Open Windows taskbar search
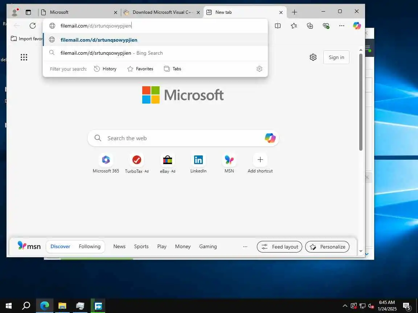 26,306
